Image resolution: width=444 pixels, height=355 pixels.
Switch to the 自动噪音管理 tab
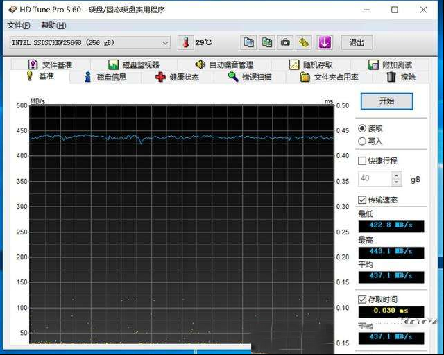pos(224,64)
